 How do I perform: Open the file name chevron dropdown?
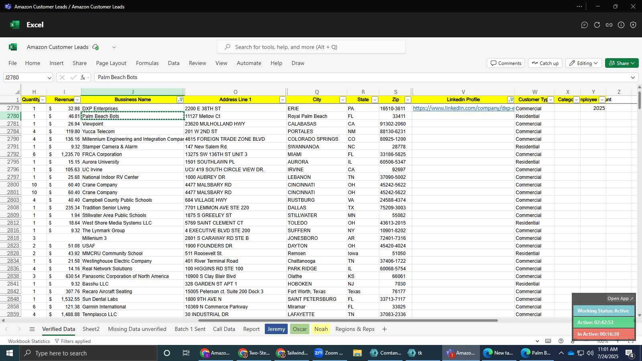pyautogui.click(x=114, y=47)
